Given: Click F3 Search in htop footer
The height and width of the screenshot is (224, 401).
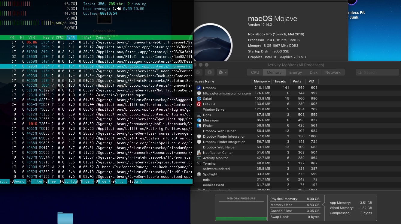Looking at the screenshot, I should 18,181.
